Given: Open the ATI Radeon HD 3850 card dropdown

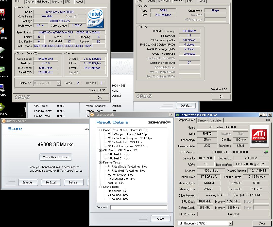Looking at the screenshot, I should (230, 223).
